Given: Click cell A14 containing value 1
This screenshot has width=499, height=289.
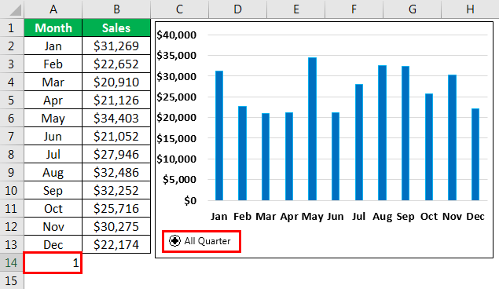Looking at the screenshot, I should 53,262.
